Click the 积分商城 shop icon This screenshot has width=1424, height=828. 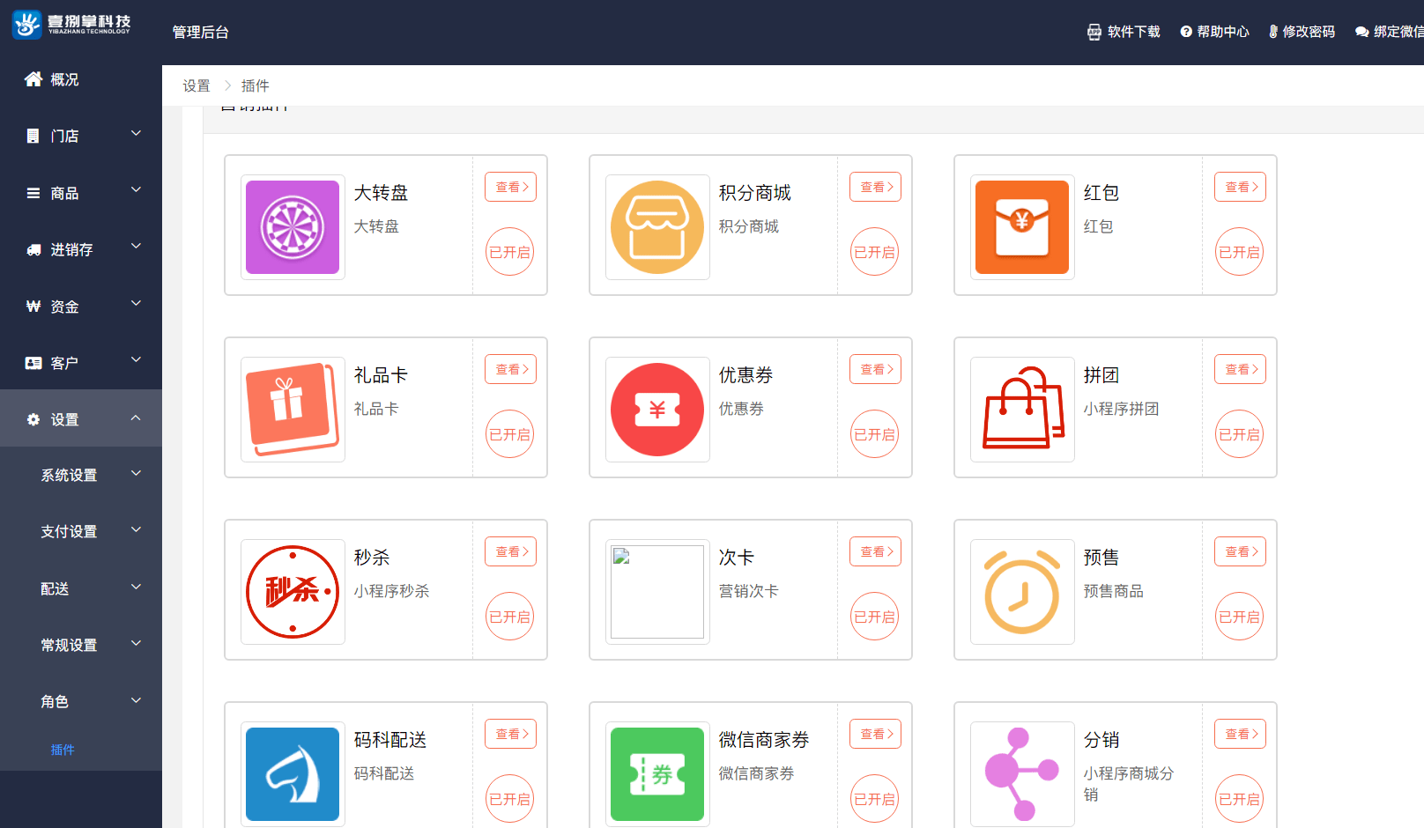657,227
